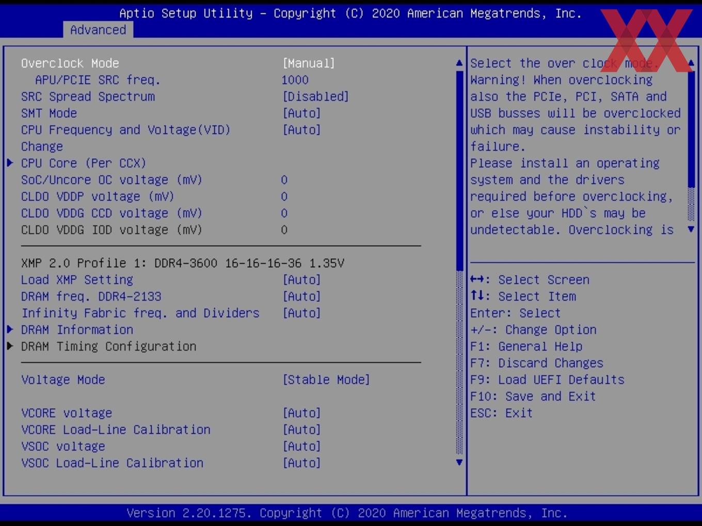This screenshot has height=526, width=702.
Task: Change Load XMP Setting [Auto] value
Action: click(x=302, y=280)
